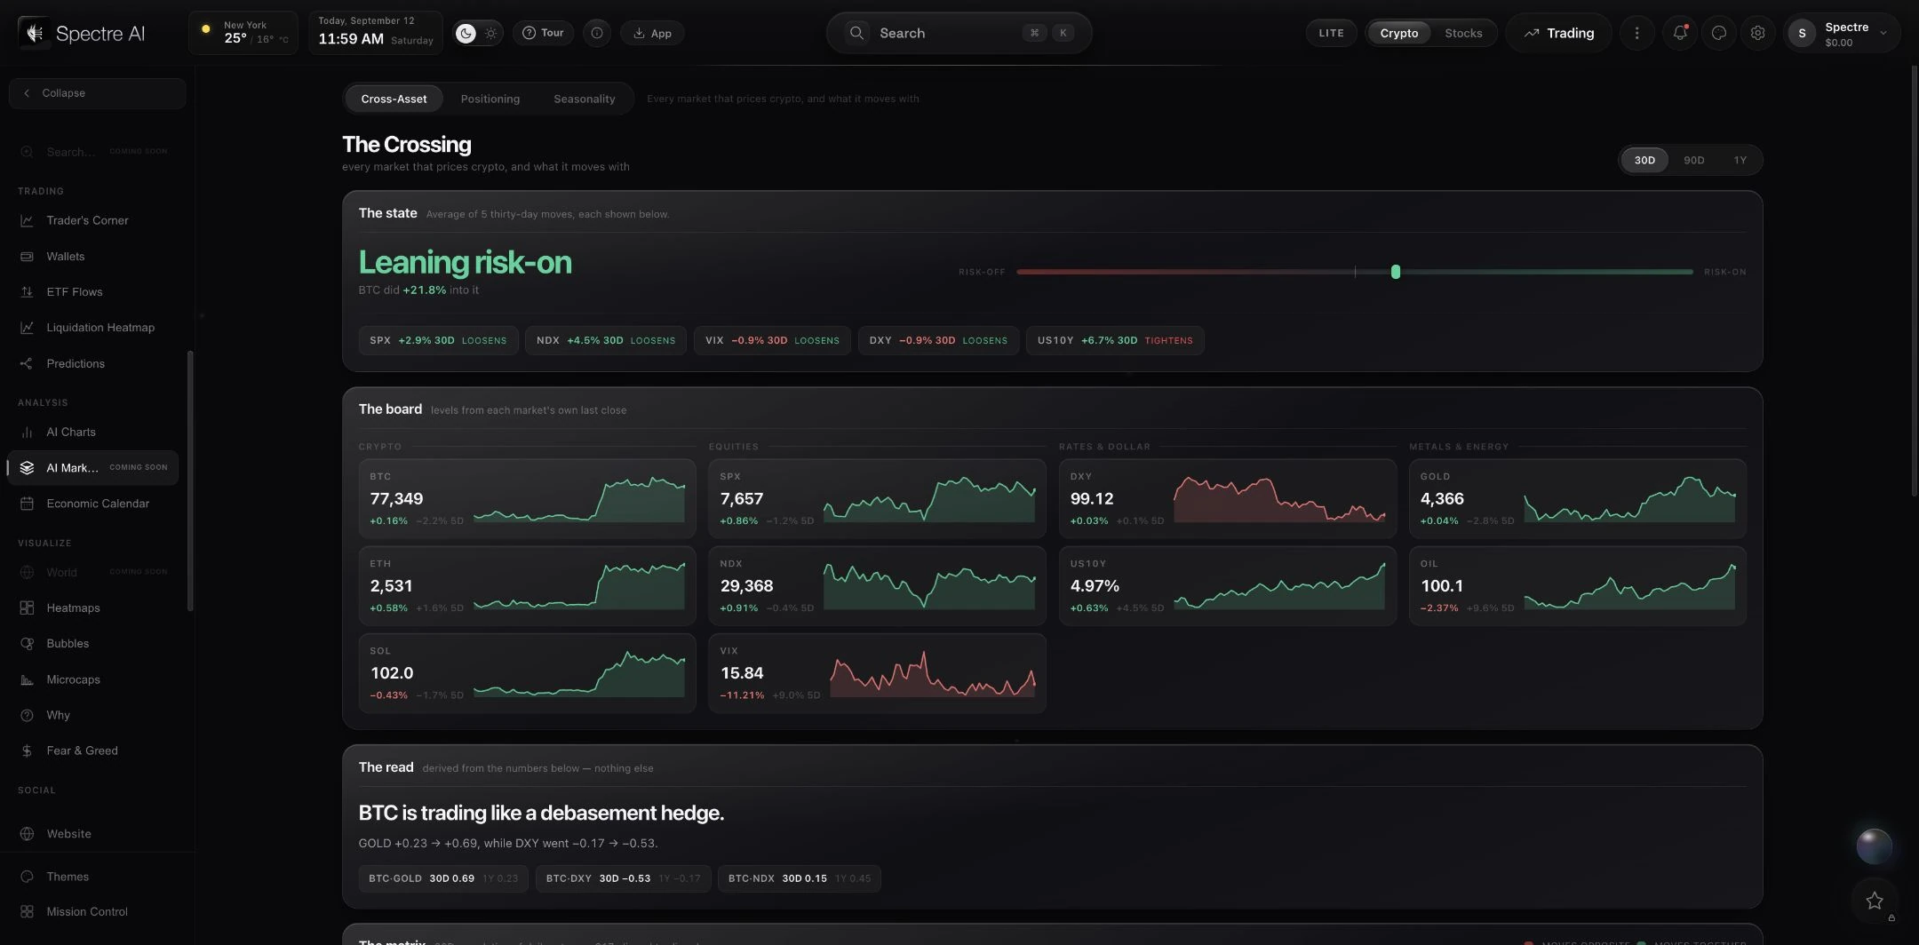Screen dimensions: 1919x945
Task: Open the OIL 100.1 card
Action: (x=1577, y=586)
